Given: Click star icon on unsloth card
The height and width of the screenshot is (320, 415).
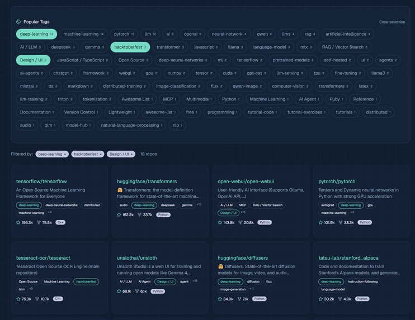Looking at the screenshot, I should [x=119, y=291].
